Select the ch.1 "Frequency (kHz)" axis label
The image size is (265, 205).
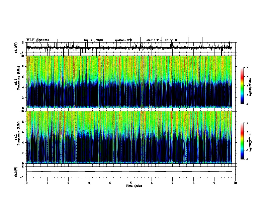click(18, 78)
